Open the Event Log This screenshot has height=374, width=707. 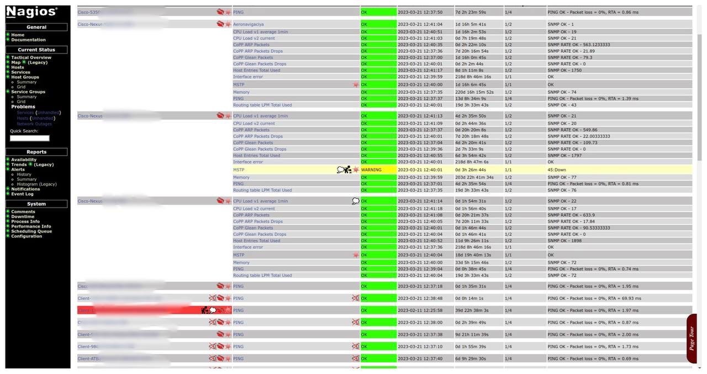point(22,194)
